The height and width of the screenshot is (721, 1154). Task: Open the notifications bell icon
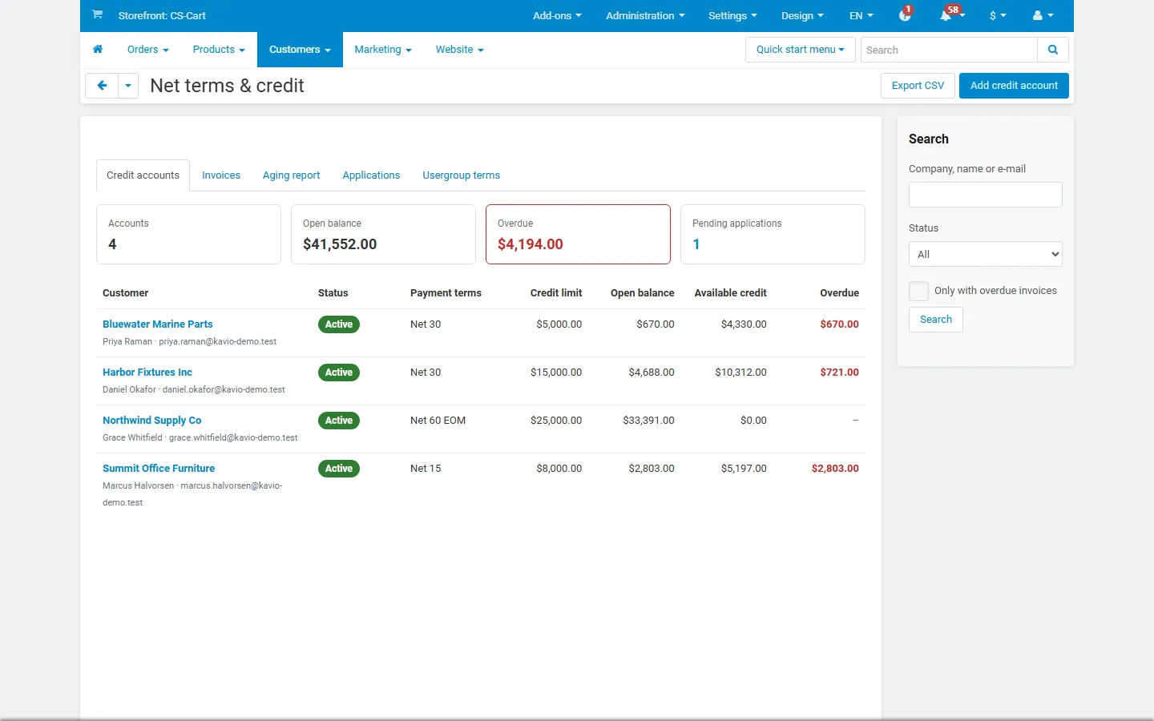(x=946, y=15)
